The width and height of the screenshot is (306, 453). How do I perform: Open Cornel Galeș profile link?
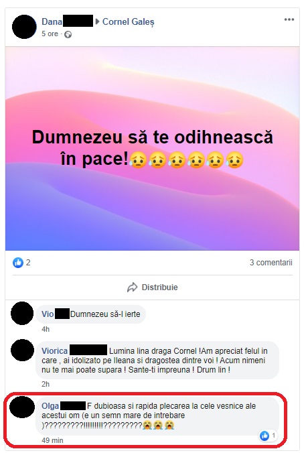(x=129, y=22)
